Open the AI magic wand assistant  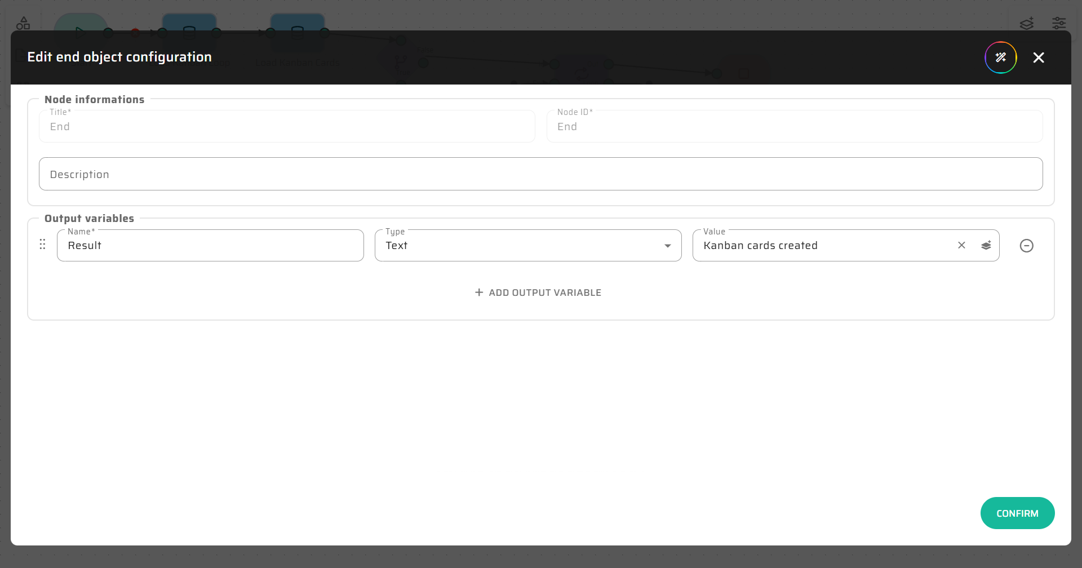point(1000,57)
